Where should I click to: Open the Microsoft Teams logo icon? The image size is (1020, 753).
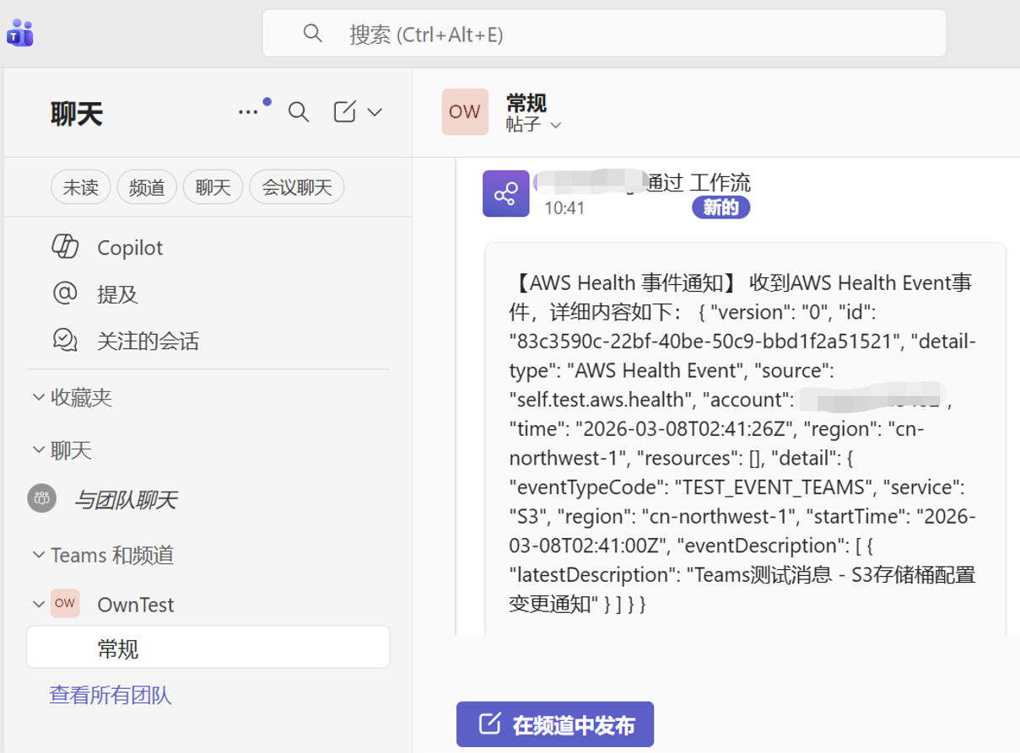(19, 34)
